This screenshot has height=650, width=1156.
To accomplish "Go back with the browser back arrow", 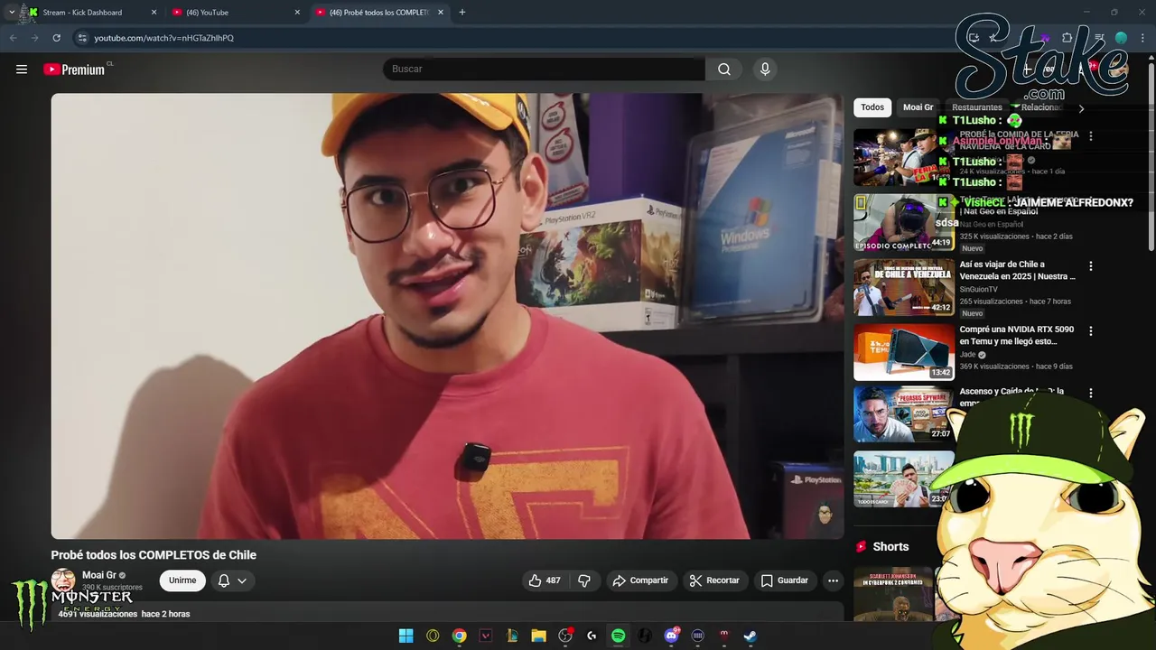I will point(13,38).
